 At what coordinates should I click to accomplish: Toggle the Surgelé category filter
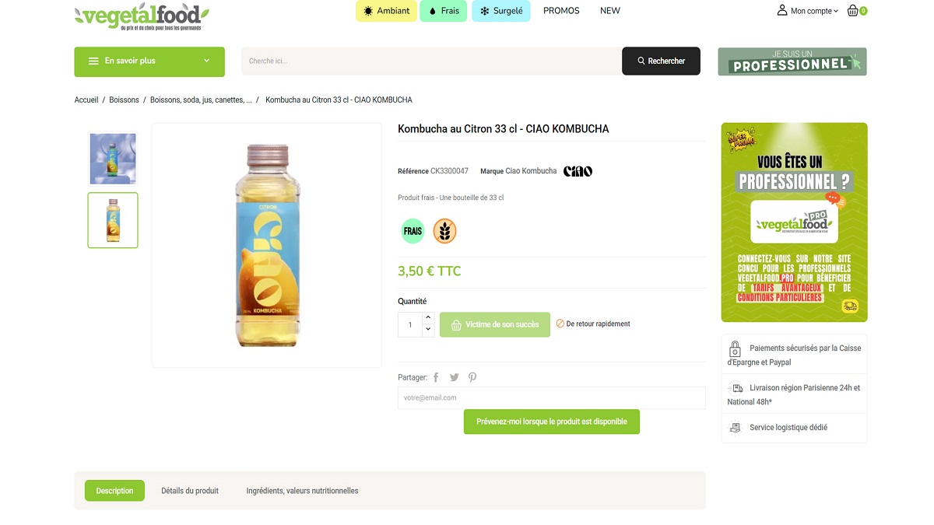point(501,11)
